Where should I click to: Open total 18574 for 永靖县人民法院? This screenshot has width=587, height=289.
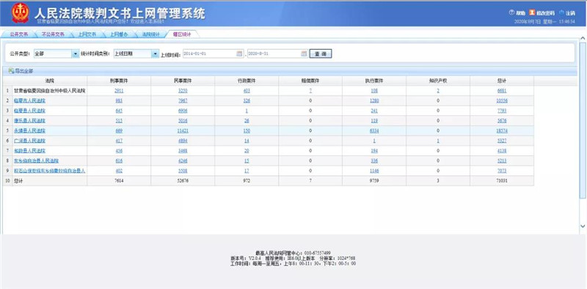click(x=502, y=131)
